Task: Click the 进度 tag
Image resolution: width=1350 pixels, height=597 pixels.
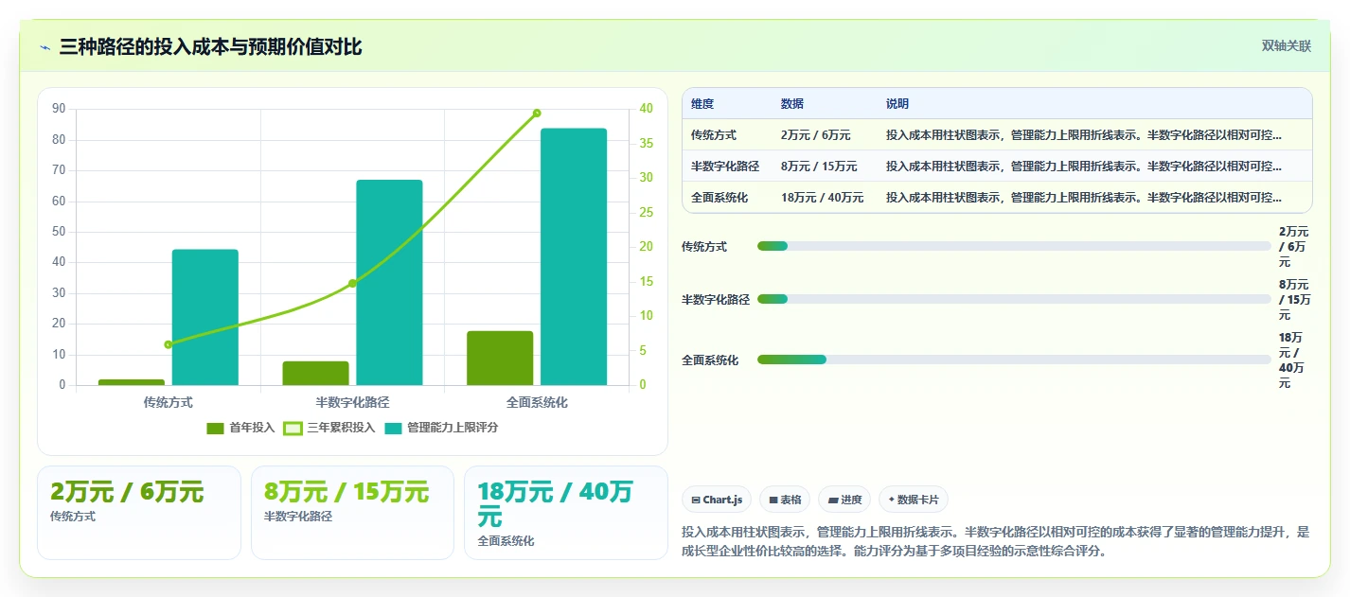Action: click(x=844, y=500)
